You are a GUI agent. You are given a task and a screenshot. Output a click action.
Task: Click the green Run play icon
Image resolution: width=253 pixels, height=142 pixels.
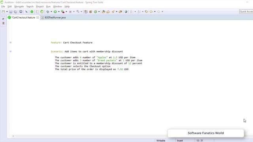[x=55, y=11]
